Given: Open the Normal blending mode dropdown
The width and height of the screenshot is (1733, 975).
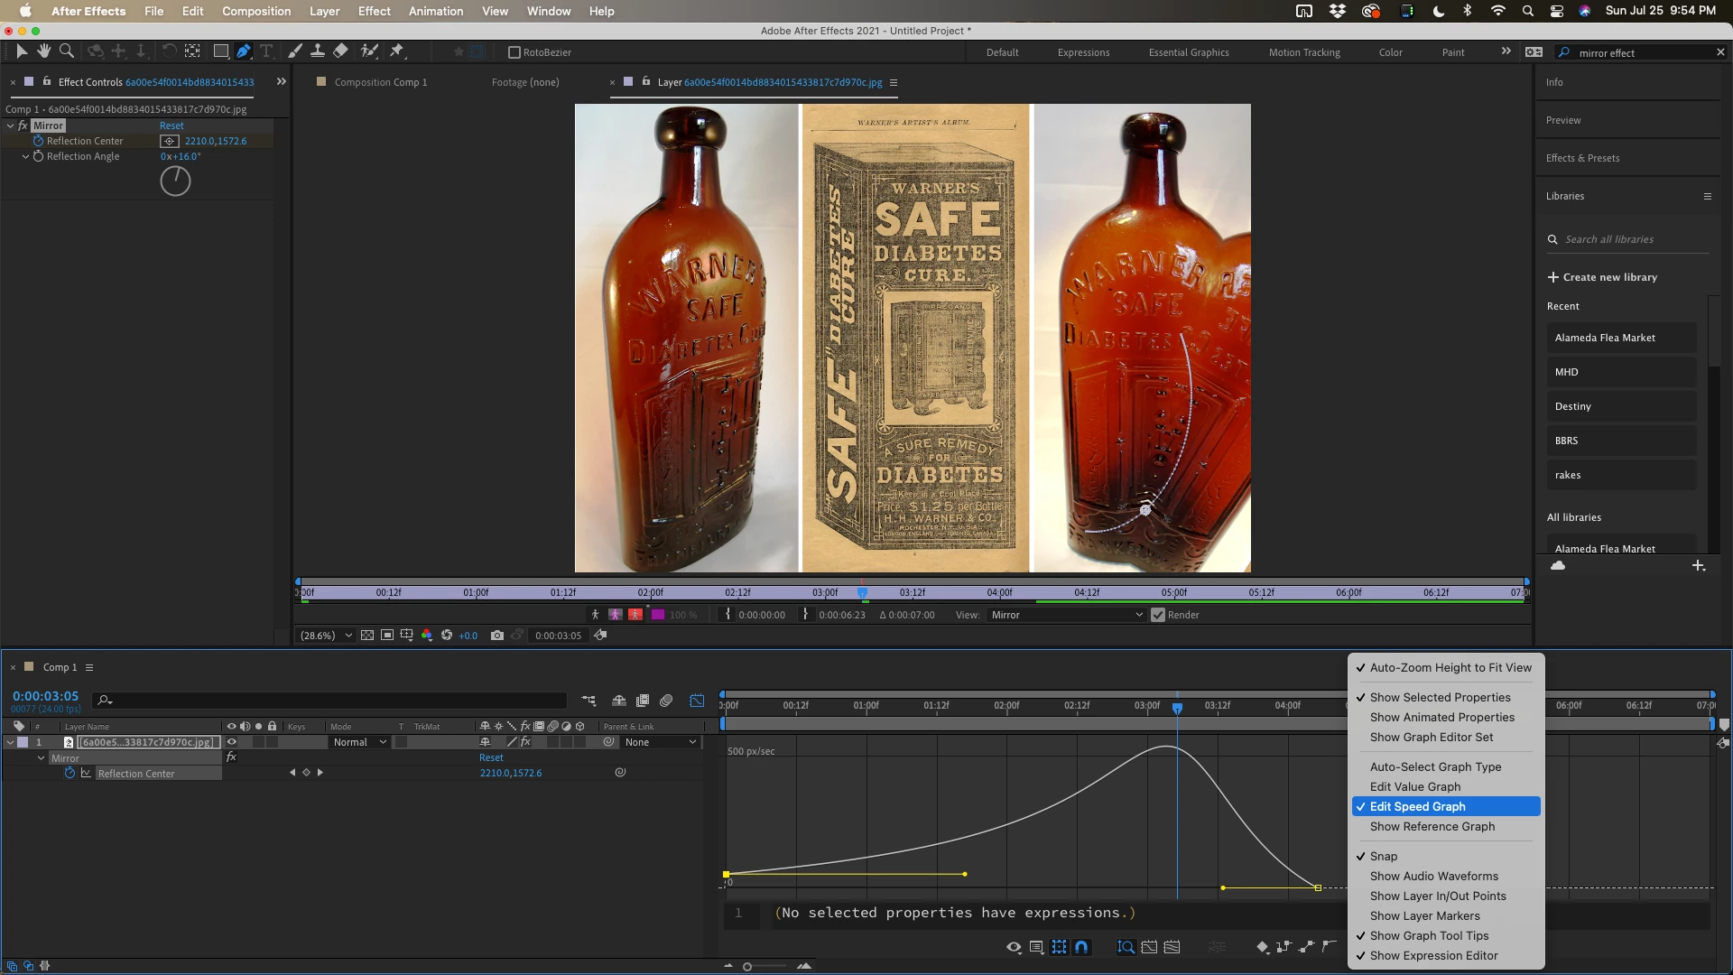Looking at the screenshot, I should pyautogui.click(x=359, y=742).
